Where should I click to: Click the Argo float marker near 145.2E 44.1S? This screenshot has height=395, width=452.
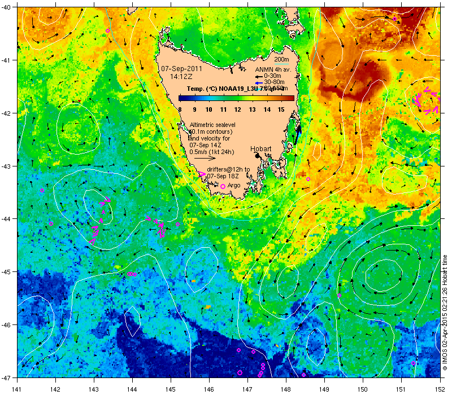(x=177, y=224)
